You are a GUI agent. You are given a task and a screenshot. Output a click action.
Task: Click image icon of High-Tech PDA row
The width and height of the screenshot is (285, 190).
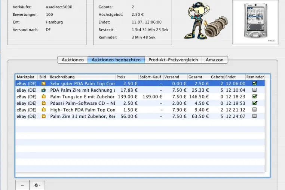point(43,110)
